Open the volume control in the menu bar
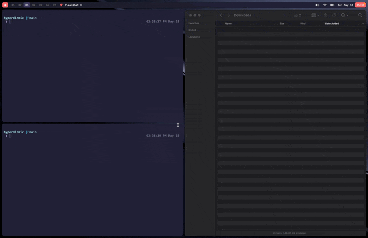This screenshot has height=238, width=368. tap(317, 5)
